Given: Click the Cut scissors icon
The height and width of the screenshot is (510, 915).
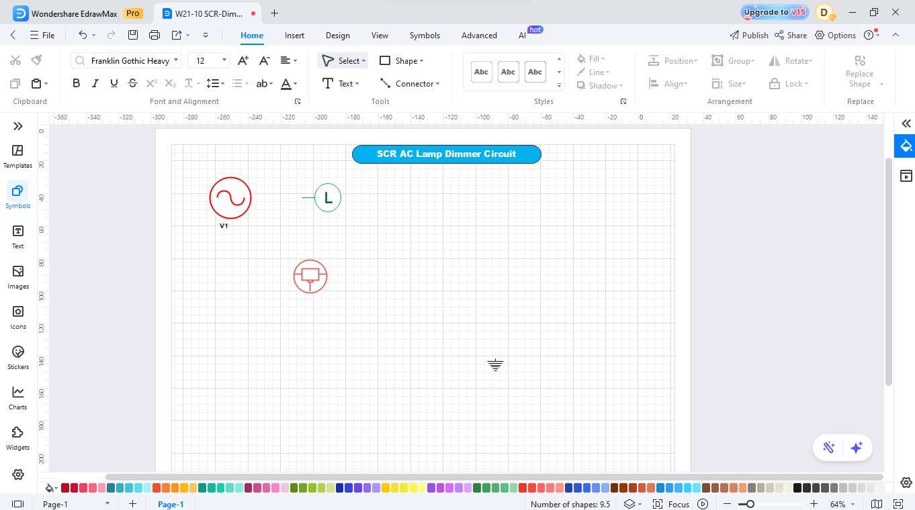Looking at the screenshot, I should click(x=15, y=60).
